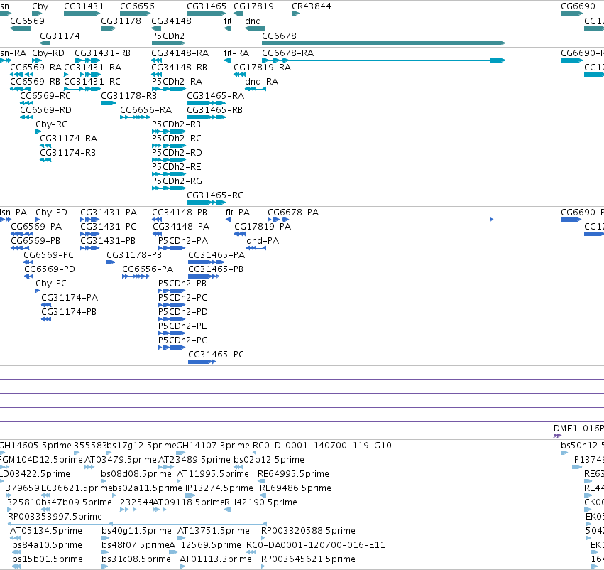Viewport: 604px width, 570px height.
Task: Click EST GH14107.3prime
Action: coord(213,446)
